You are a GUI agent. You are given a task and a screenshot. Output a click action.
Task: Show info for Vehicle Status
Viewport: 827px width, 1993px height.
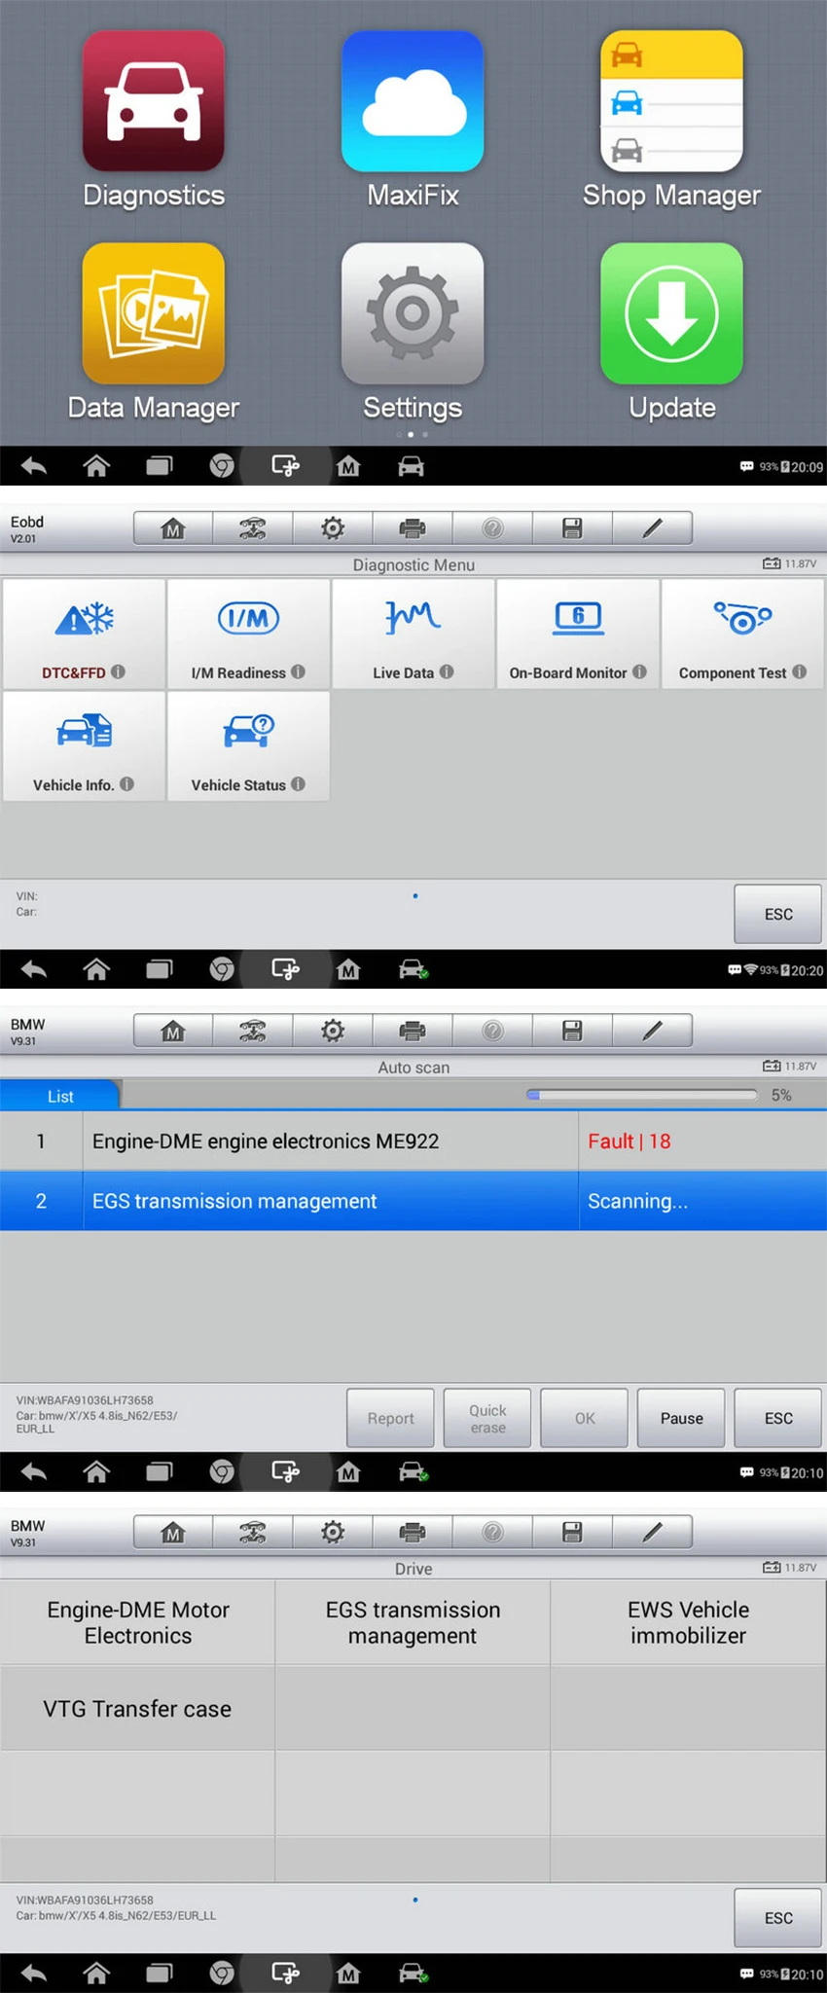pos(298,783)
